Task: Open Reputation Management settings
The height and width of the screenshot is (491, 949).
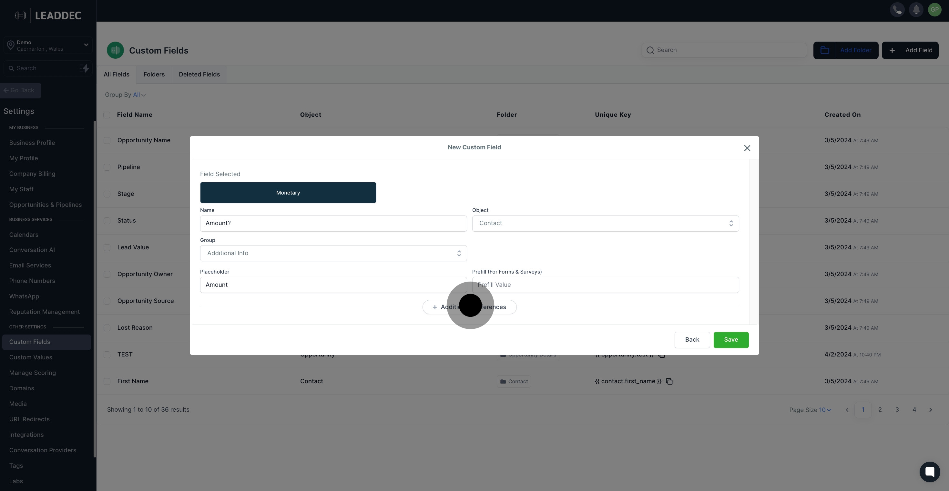Action: (44, 312)
